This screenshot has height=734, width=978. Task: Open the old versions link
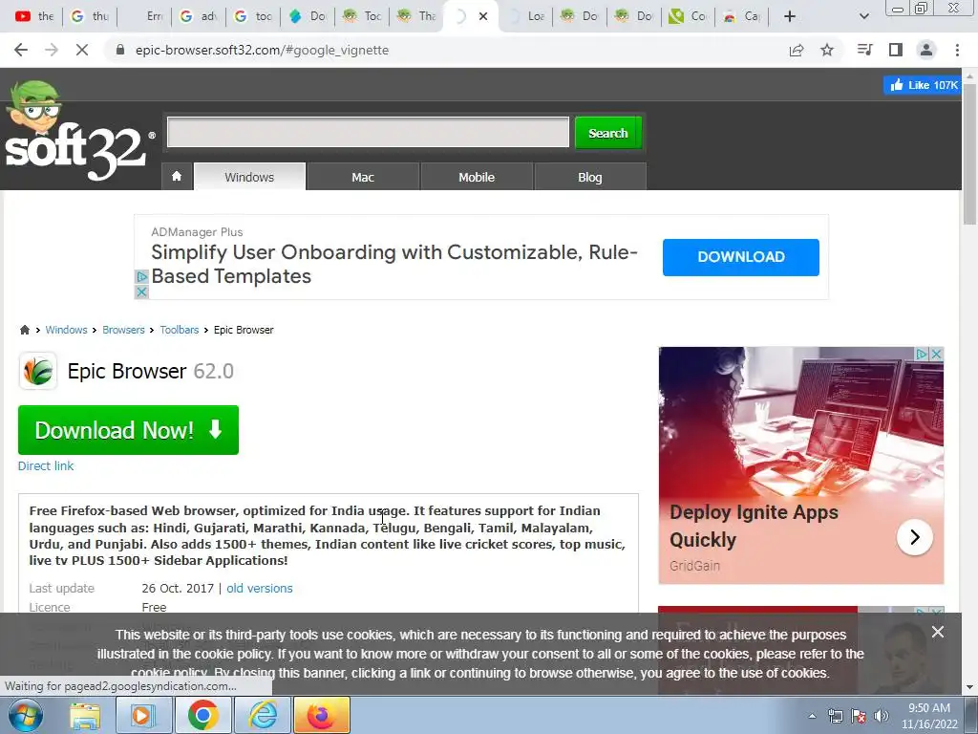[260, 588]
